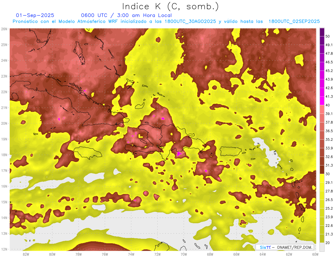335x258 pixels.
Task: Select the '22.6' scale value
Action: tap(329, 225)
